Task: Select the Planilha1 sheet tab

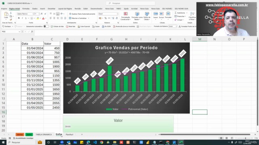Action: [69, 135]
